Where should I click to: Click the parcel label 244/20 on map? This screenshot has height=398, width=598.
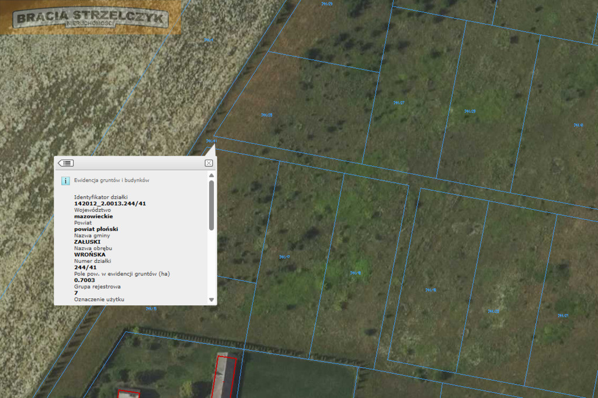[x=493, y=311]
